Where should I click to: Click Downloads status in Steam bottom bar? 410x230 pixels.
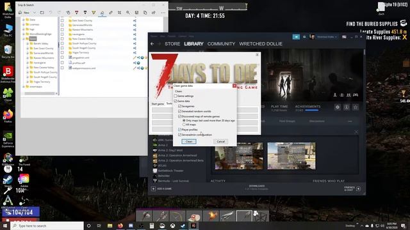(257, 187)
